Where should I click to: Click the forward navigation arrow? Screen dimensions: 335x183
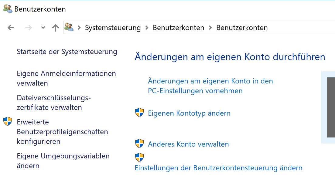point(28,28)
